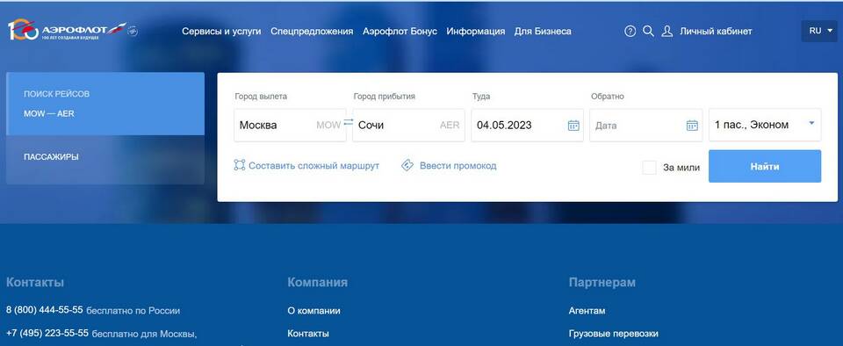Open Контакты link under Компания
Screen dimensions: 843x346
click(x=308, y=334)
